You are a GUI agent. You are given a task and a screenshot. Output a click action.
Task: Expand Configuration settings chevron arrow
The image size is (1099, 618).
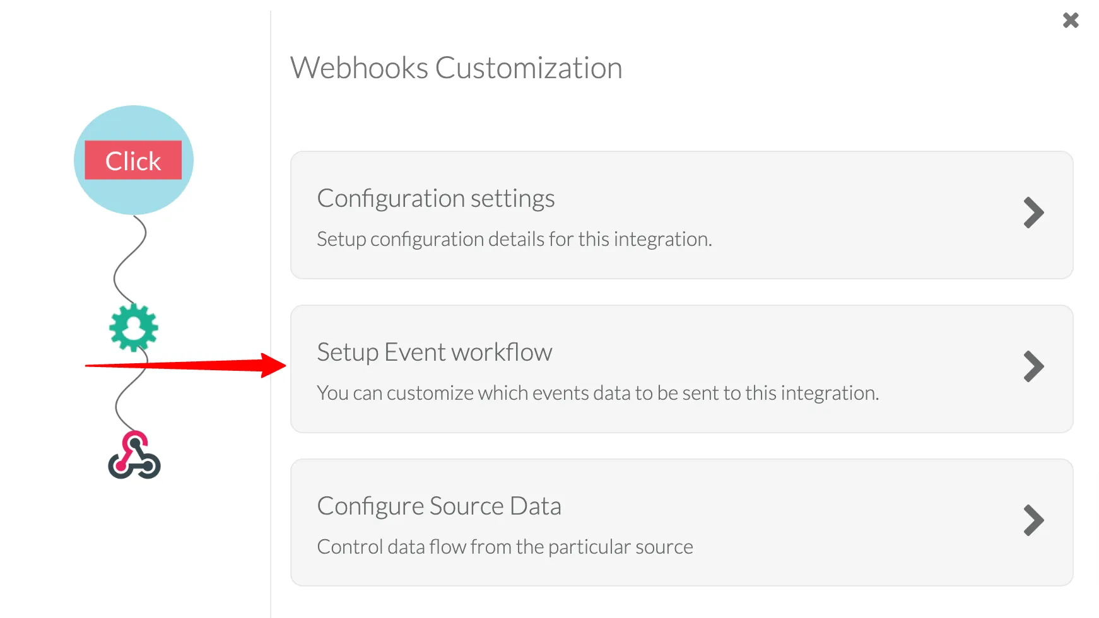pos(1033,213)
